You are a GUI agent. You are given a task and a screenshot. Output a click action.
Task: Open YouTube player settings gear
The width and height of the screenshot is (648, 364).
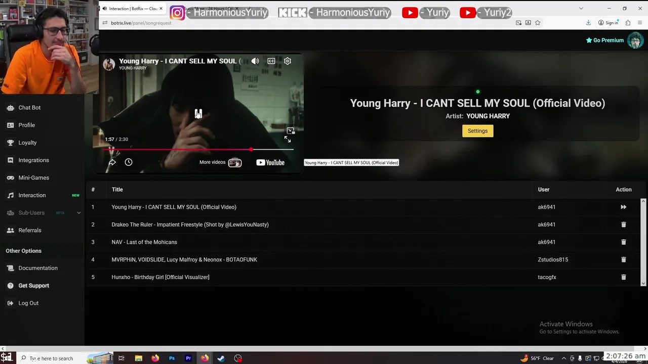pos(288,61)
